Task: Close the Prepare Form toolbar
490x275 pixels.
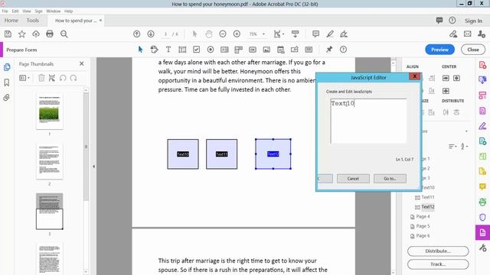Action: tap(473, 50)
